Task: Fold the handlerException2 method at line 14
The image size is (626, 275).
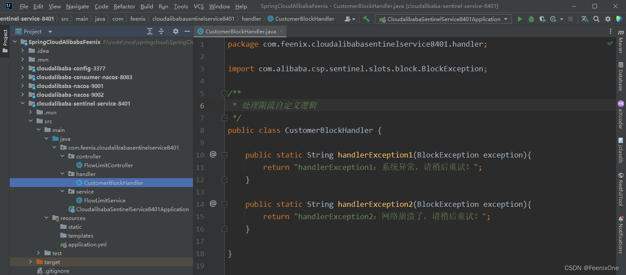Action: point(224,204)
